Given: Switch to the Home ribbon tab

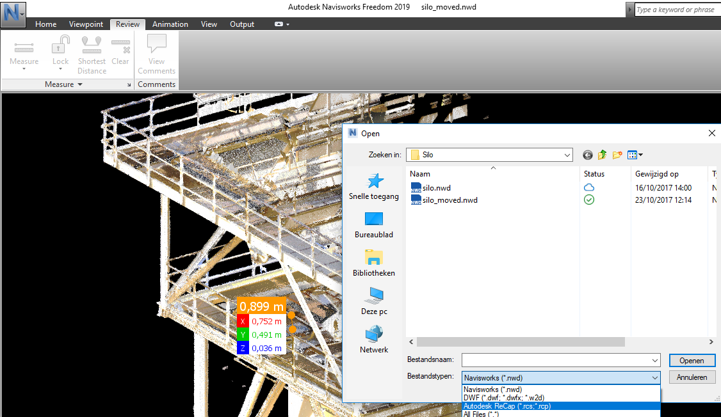Looking at the screenshot, I should [46, 24].
